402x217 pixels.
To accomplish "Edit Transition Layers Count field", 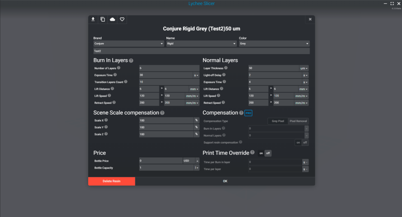I will pyautogui.click(x=169, y=82).
